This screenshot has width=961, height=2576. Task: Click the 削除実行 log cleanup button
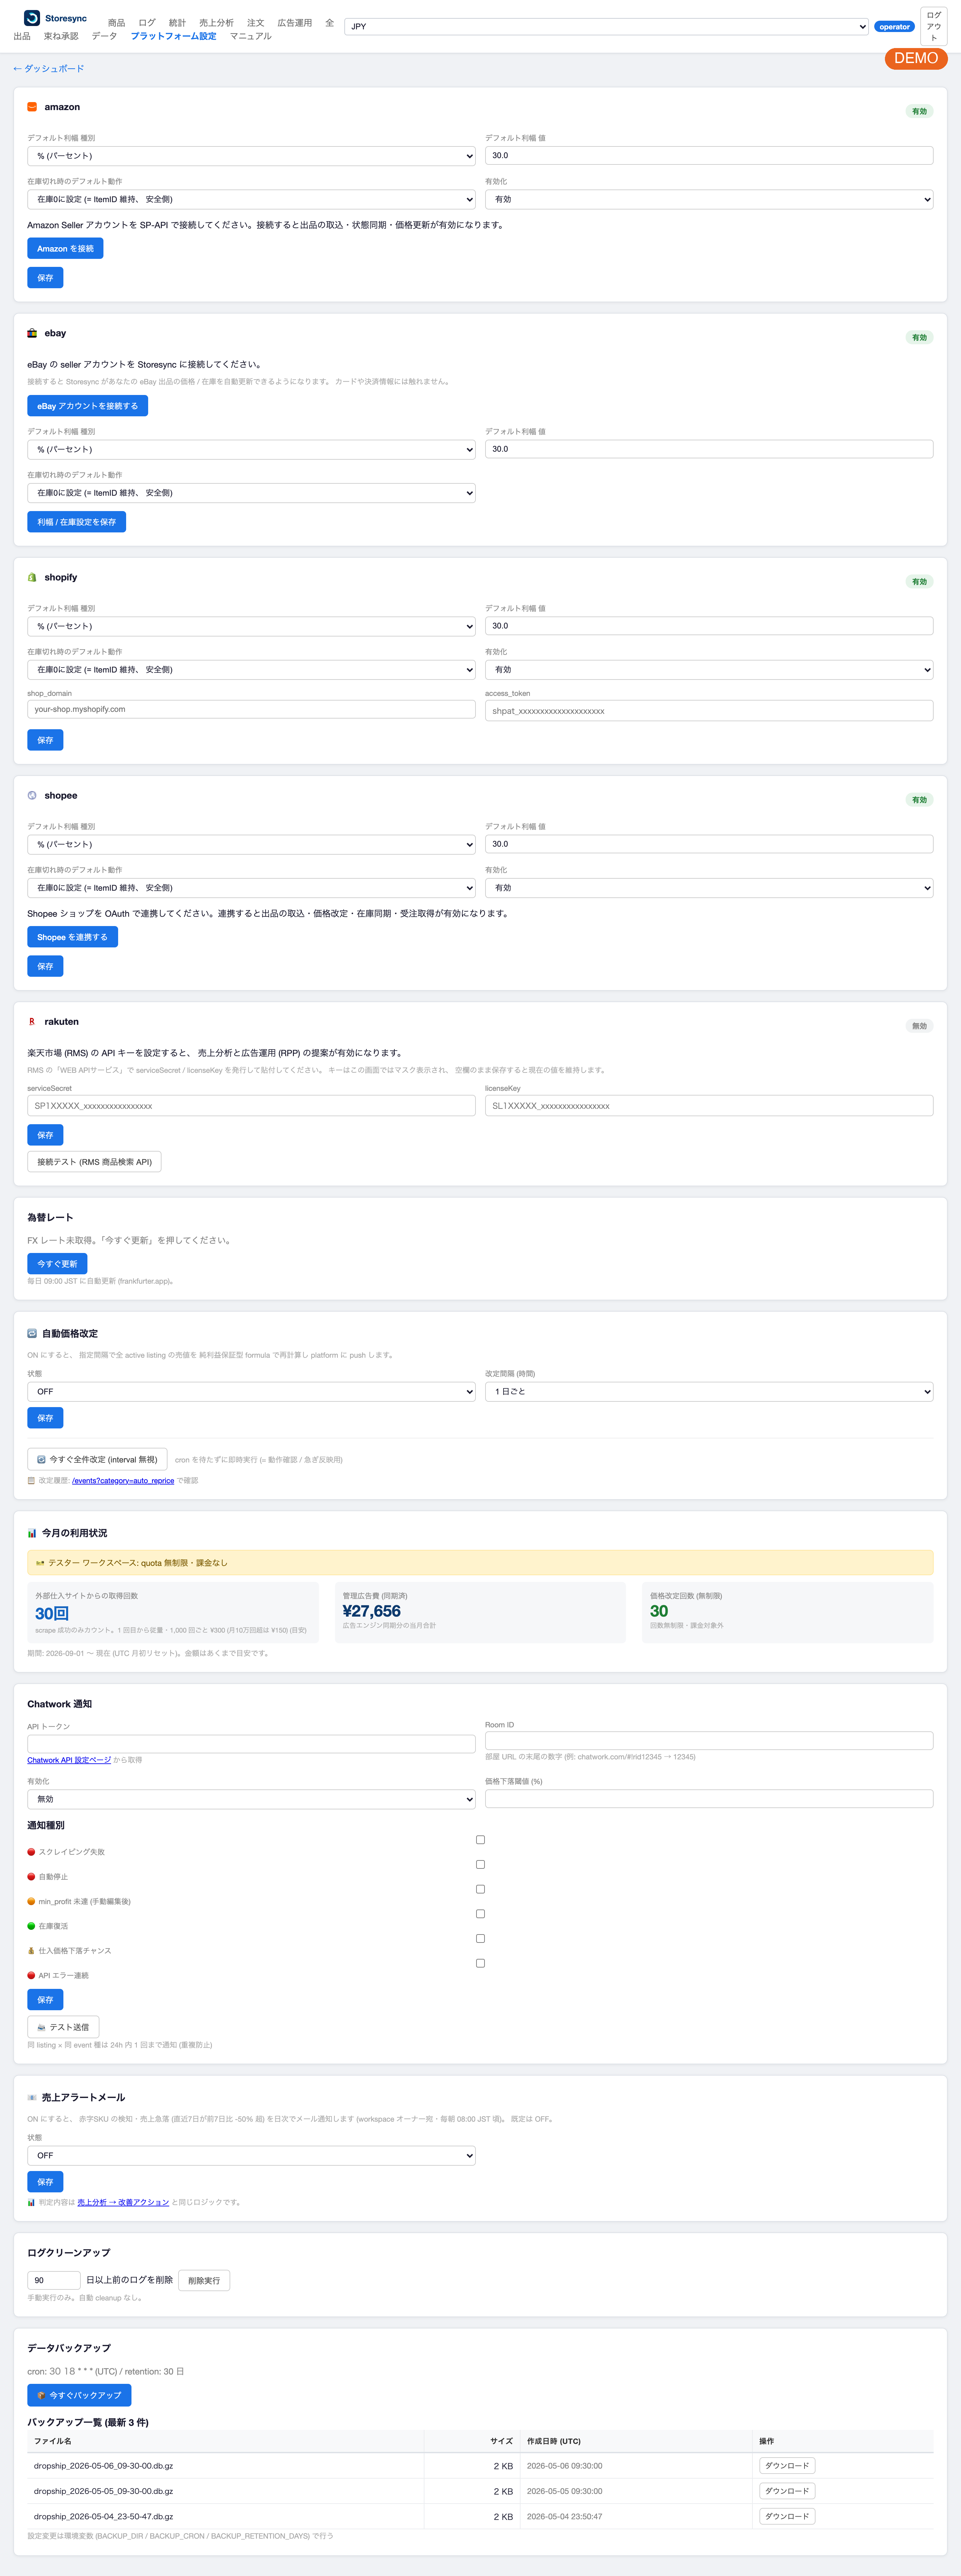(204, 2281)
